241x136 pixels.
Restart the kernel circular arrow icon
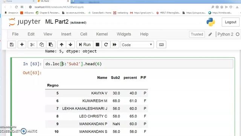106,45
